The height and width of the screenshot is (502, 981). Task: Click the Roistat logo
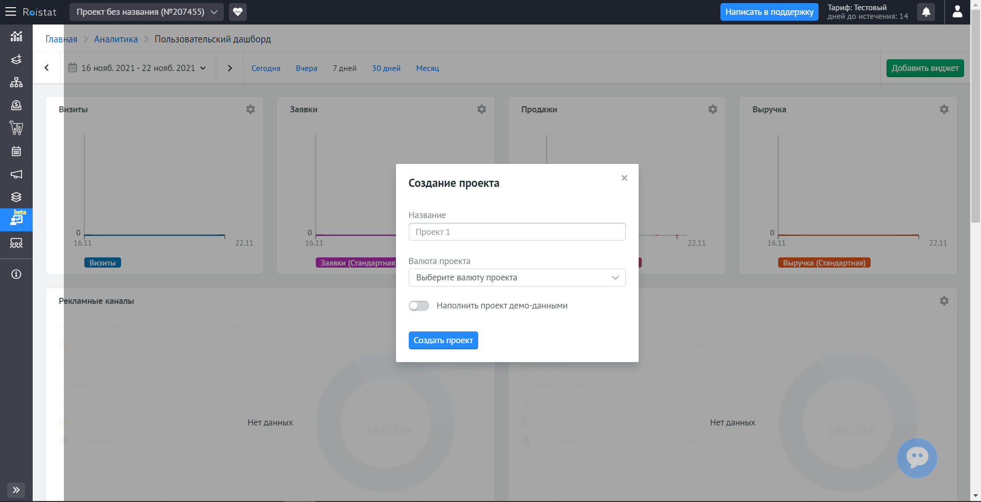[x=40, y=12]
